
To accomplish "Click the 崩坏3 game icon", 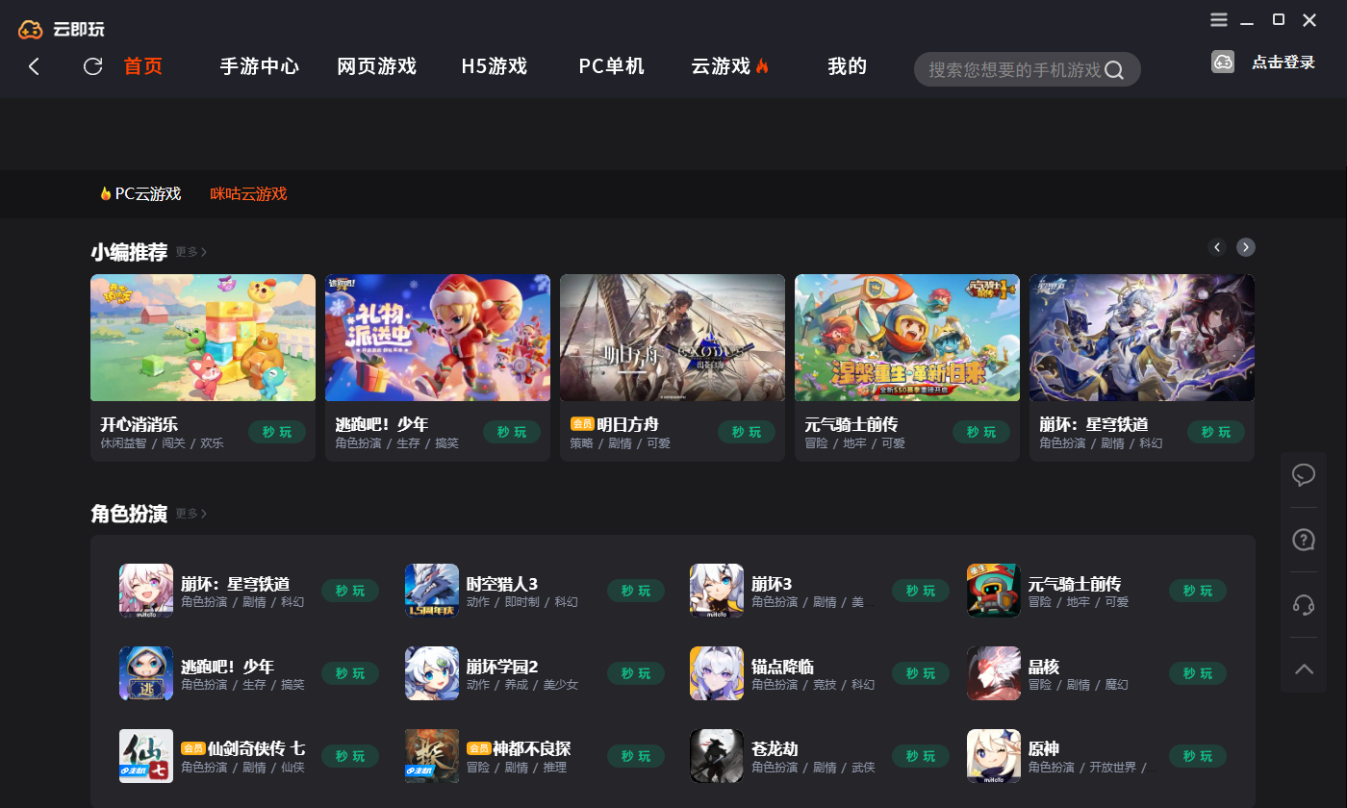I will 717,591.
